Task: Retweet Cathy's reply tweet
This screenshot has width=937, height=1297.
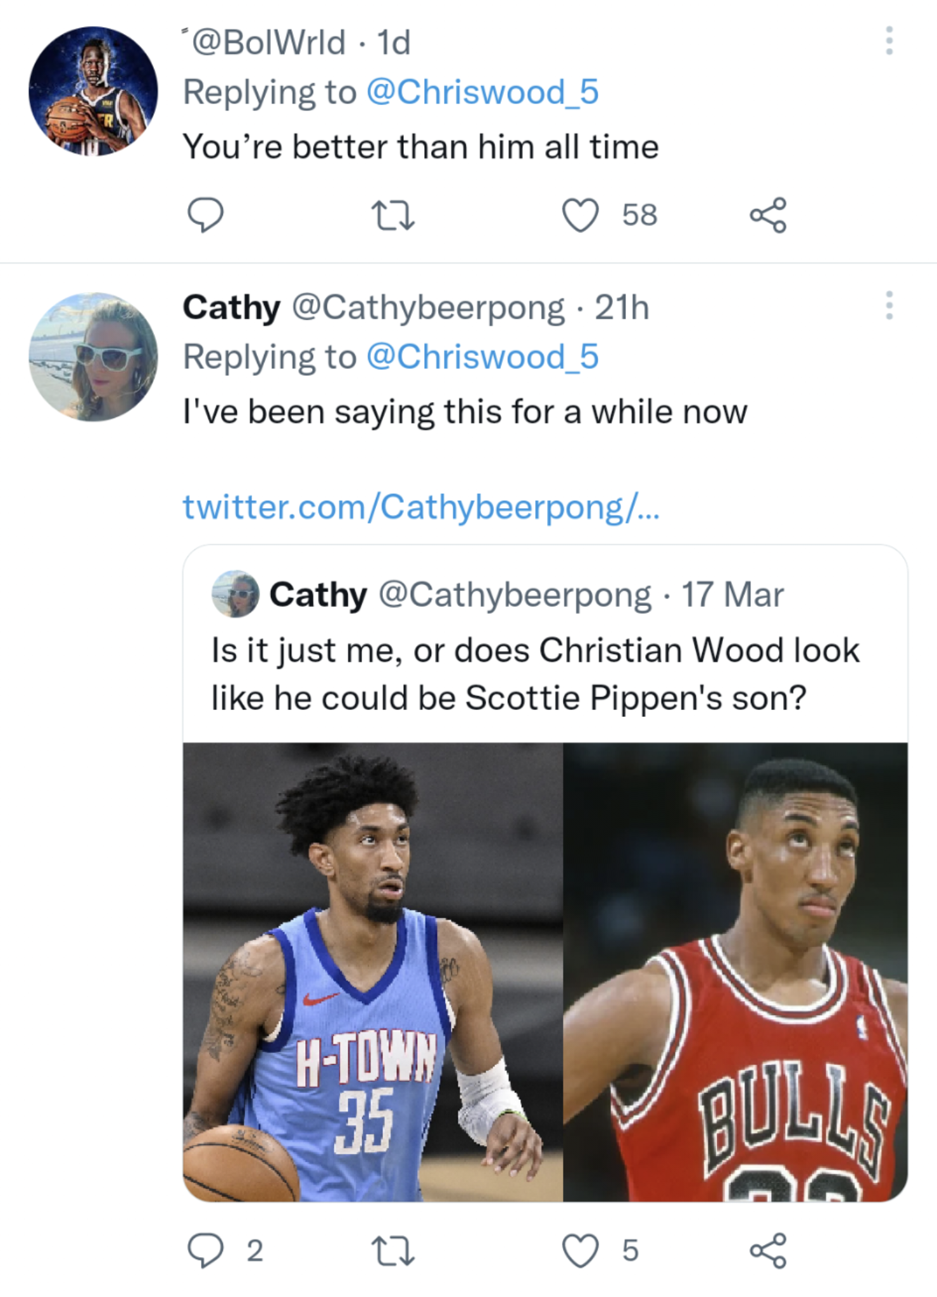Action: [393, 1251]
